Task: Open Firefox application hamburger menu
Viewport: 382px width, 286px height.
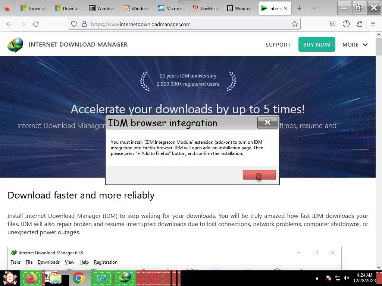Action: (x=373, y=24)
